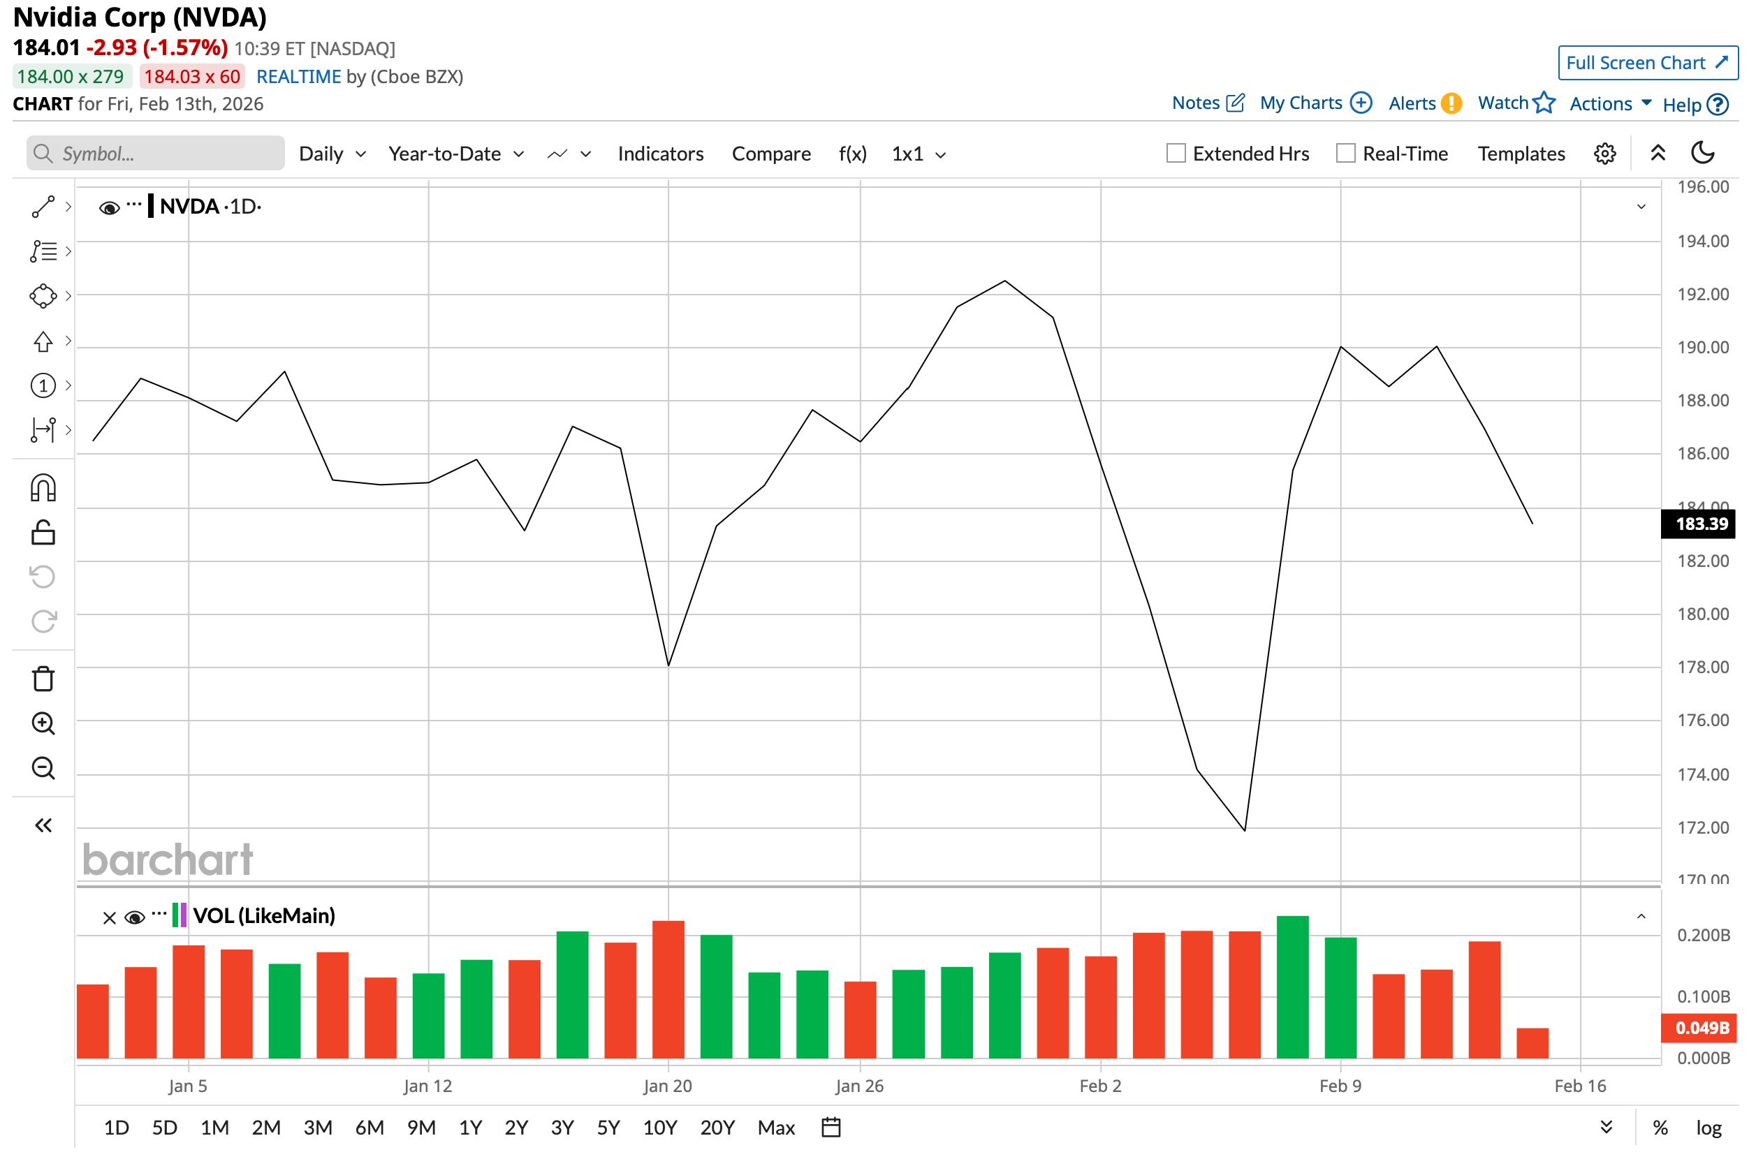This screenshot has height=1173, width=1763.
Task: Delete drawings with the trash icon
Action: tap(43, 679)
